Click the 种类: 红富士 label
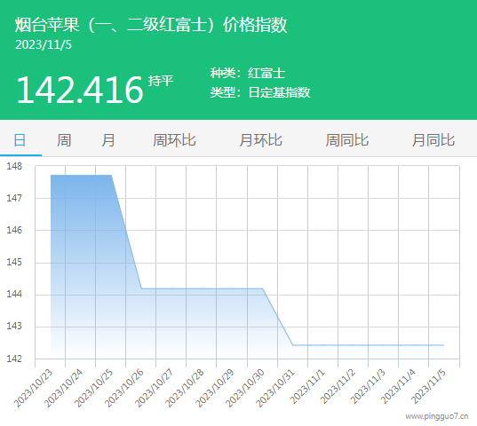The height and width of the screenshot is (426, 477). tap(248, 74)
